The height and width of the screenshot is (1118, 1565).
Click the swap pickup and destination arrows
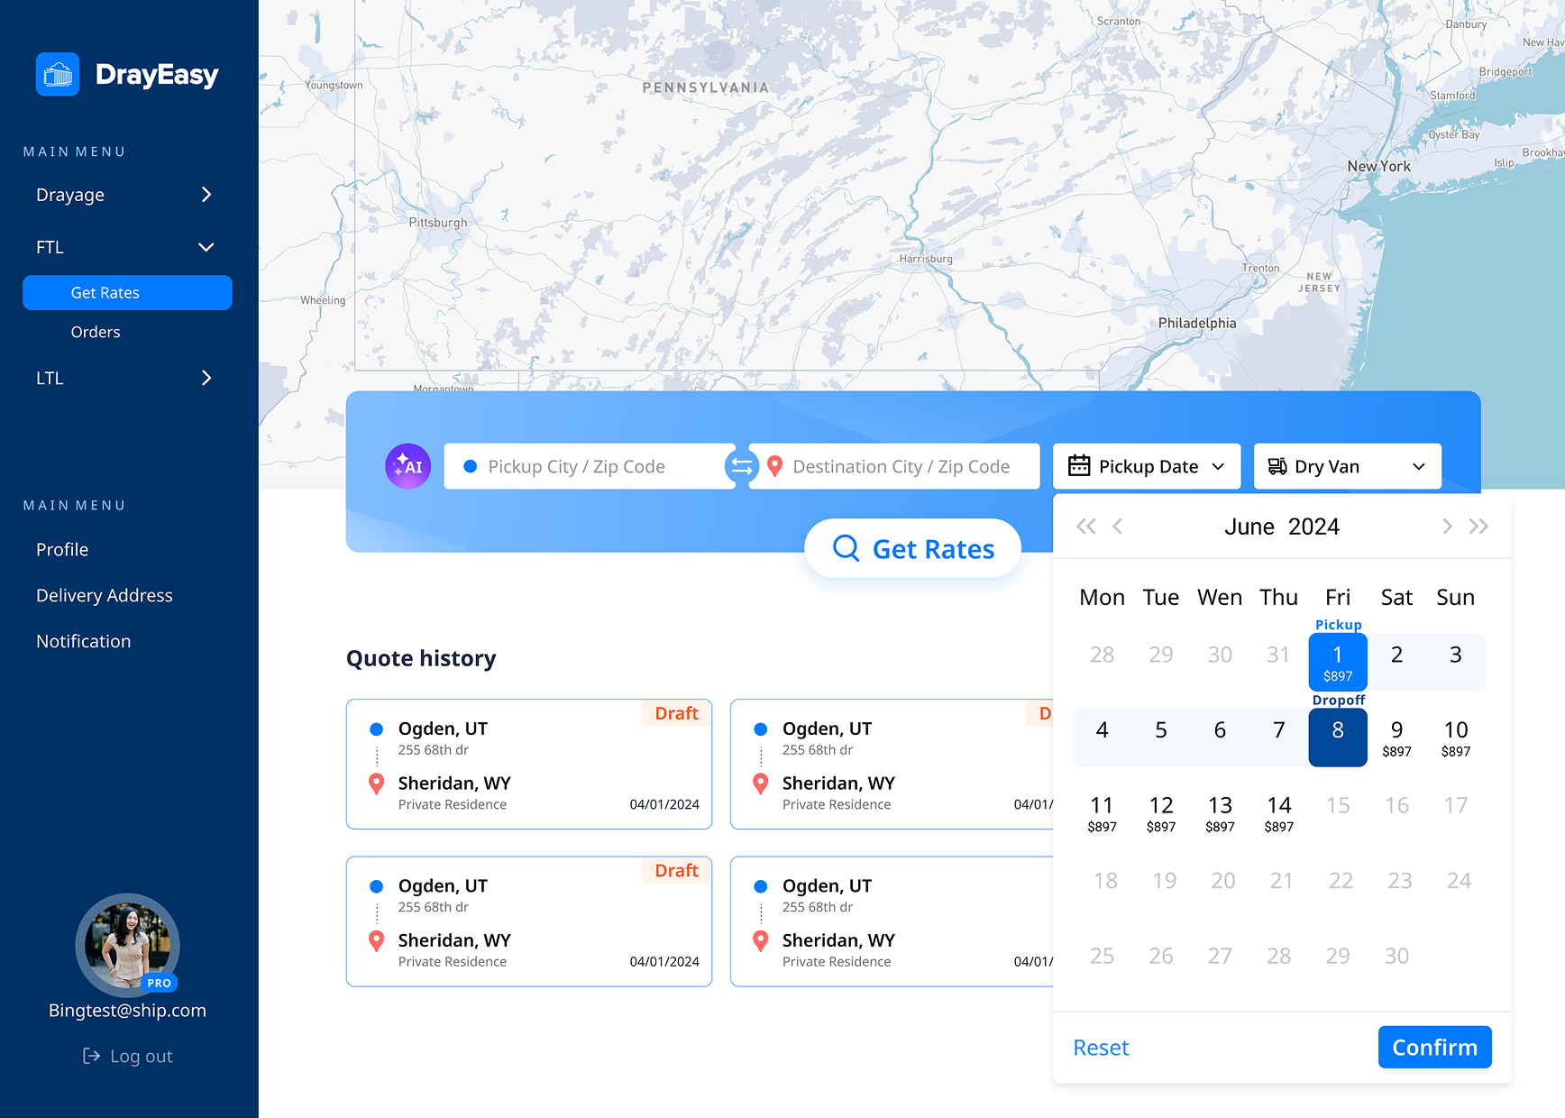tap(742, 466)
